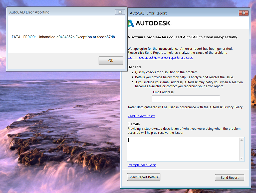Open View Report Details

point(143,177)
